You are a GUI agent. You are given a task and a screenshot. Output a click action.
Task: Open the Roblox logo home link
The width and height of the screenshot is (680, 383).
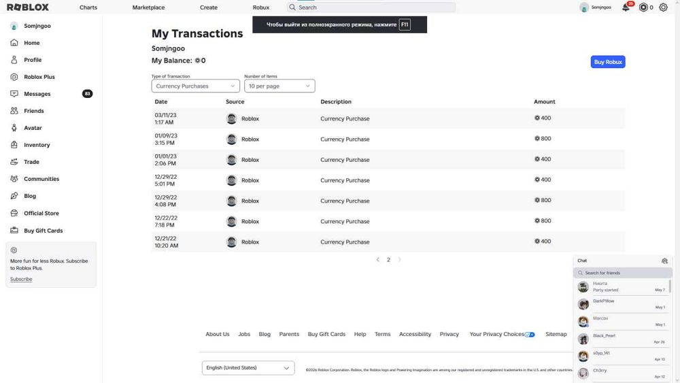point(28,7)
